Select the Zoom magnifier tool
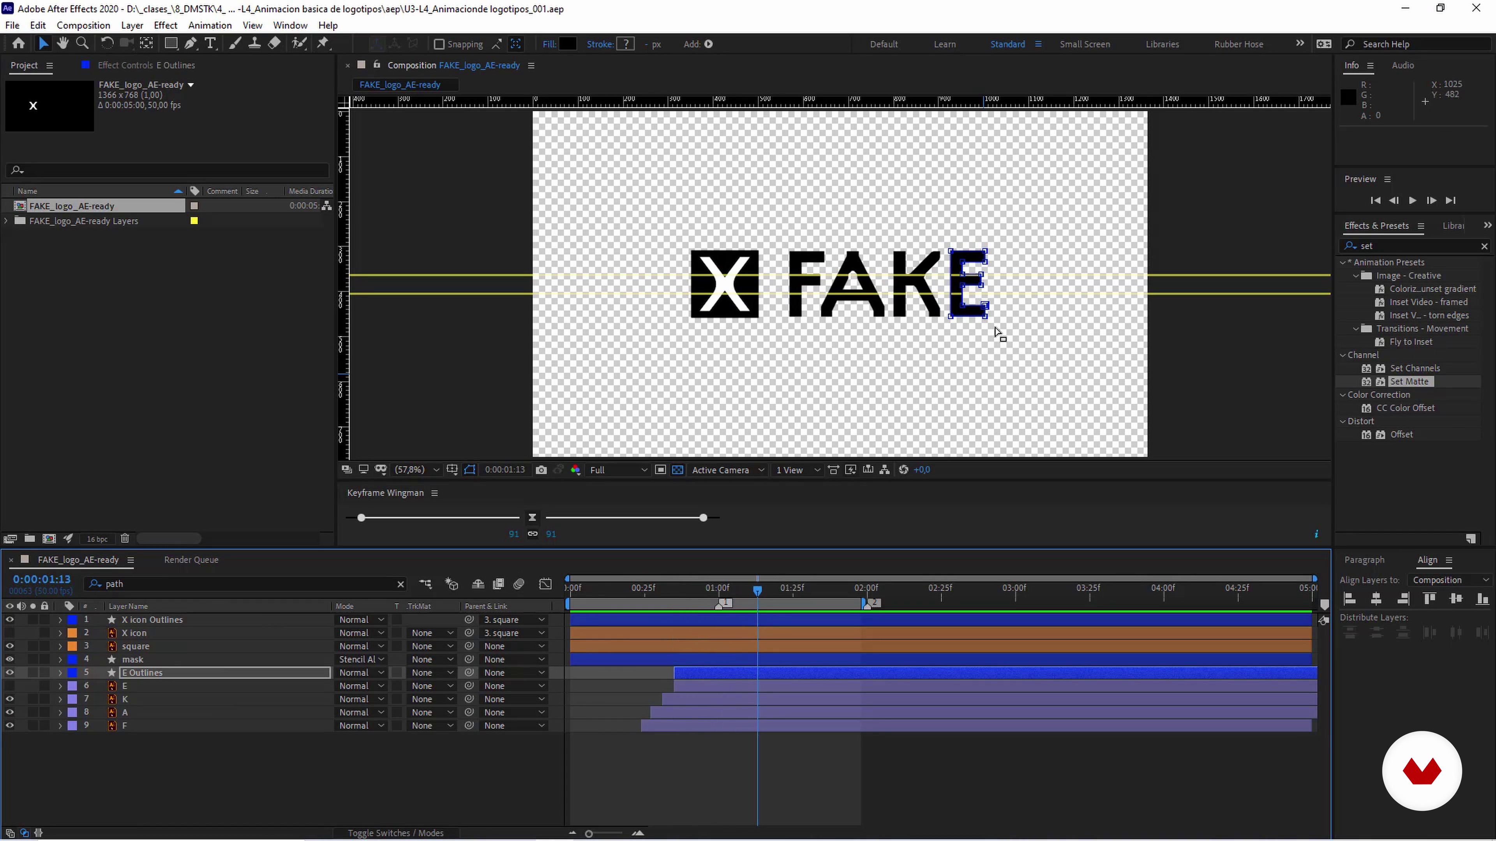The width and height of the screenshot is (1496, 841). [83, 44]
